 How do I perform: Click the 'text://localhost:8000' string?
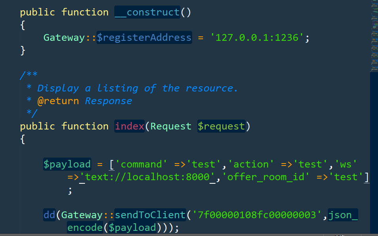(147, 177)
